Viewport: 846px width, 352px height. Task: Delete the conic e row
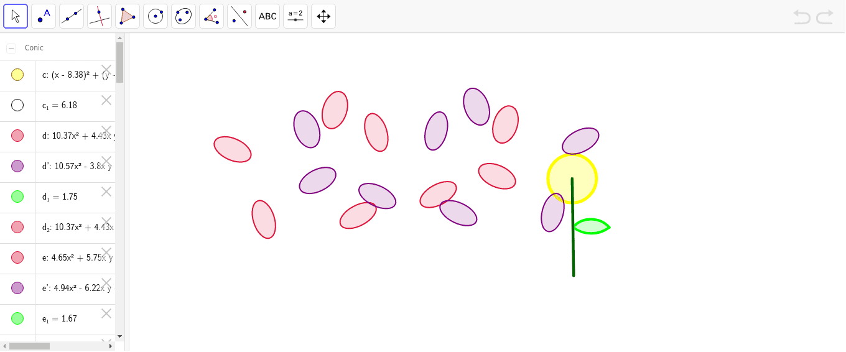click(x=106, y=252)
